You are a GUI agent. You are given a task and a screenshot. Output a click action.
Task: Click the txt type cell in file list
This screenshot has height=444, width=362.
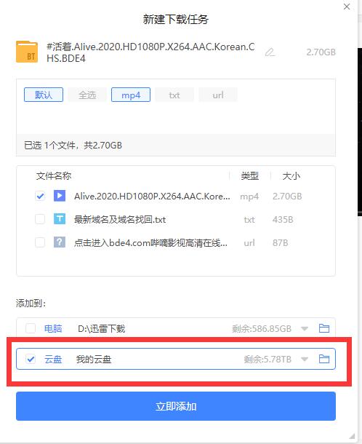[249, 219]
